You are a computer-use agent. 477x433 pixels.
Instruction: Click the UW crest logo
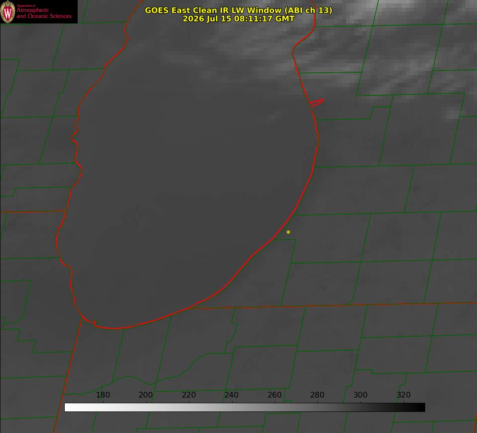(8, 12)
